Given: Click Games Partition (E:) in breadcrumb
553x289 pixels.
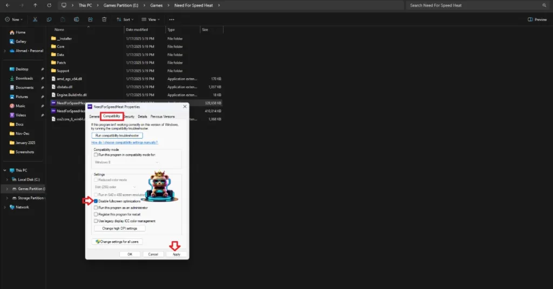Looking at the screenshot, I should (121, 5).
